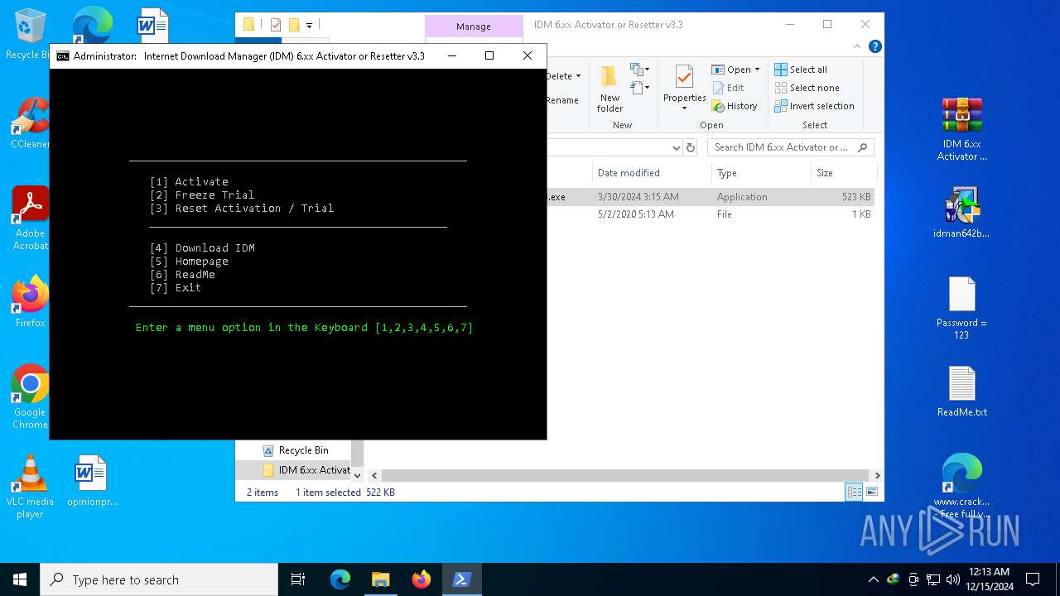Screen dimensions: 1060x596
Task: Open Explorer Help question mark icon
Action: pyautogui.click(x=875, y=47)
